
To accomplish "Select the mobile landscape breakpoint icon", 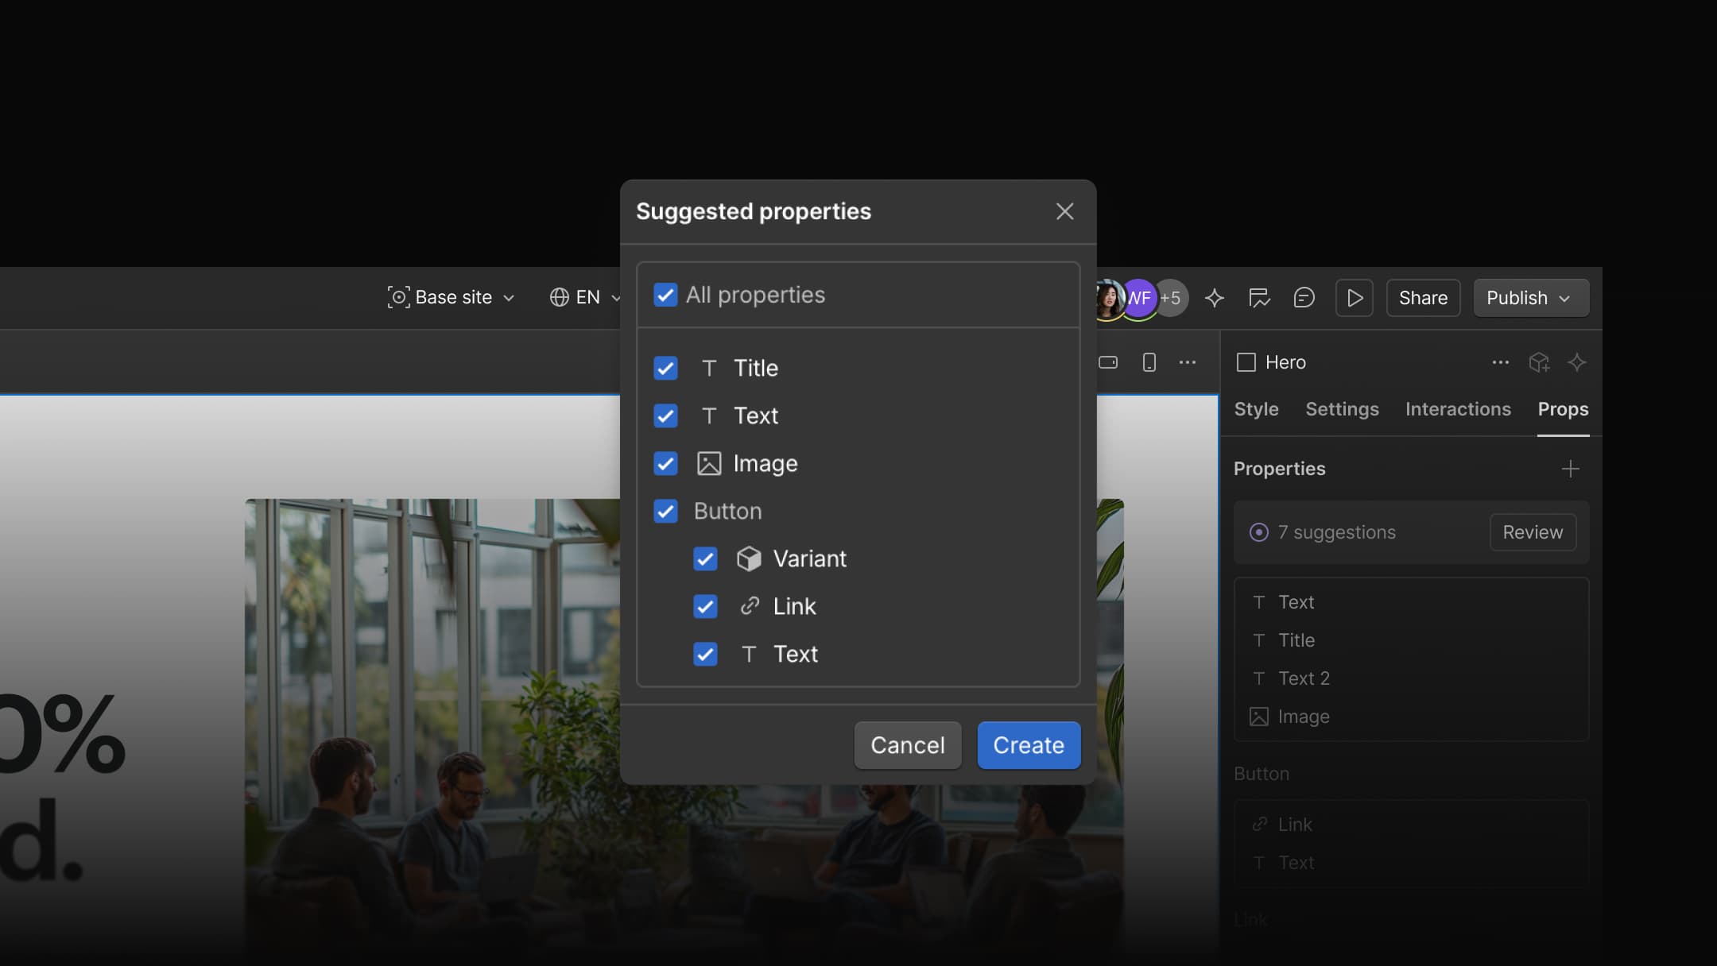I will [x=1108, y=362].
